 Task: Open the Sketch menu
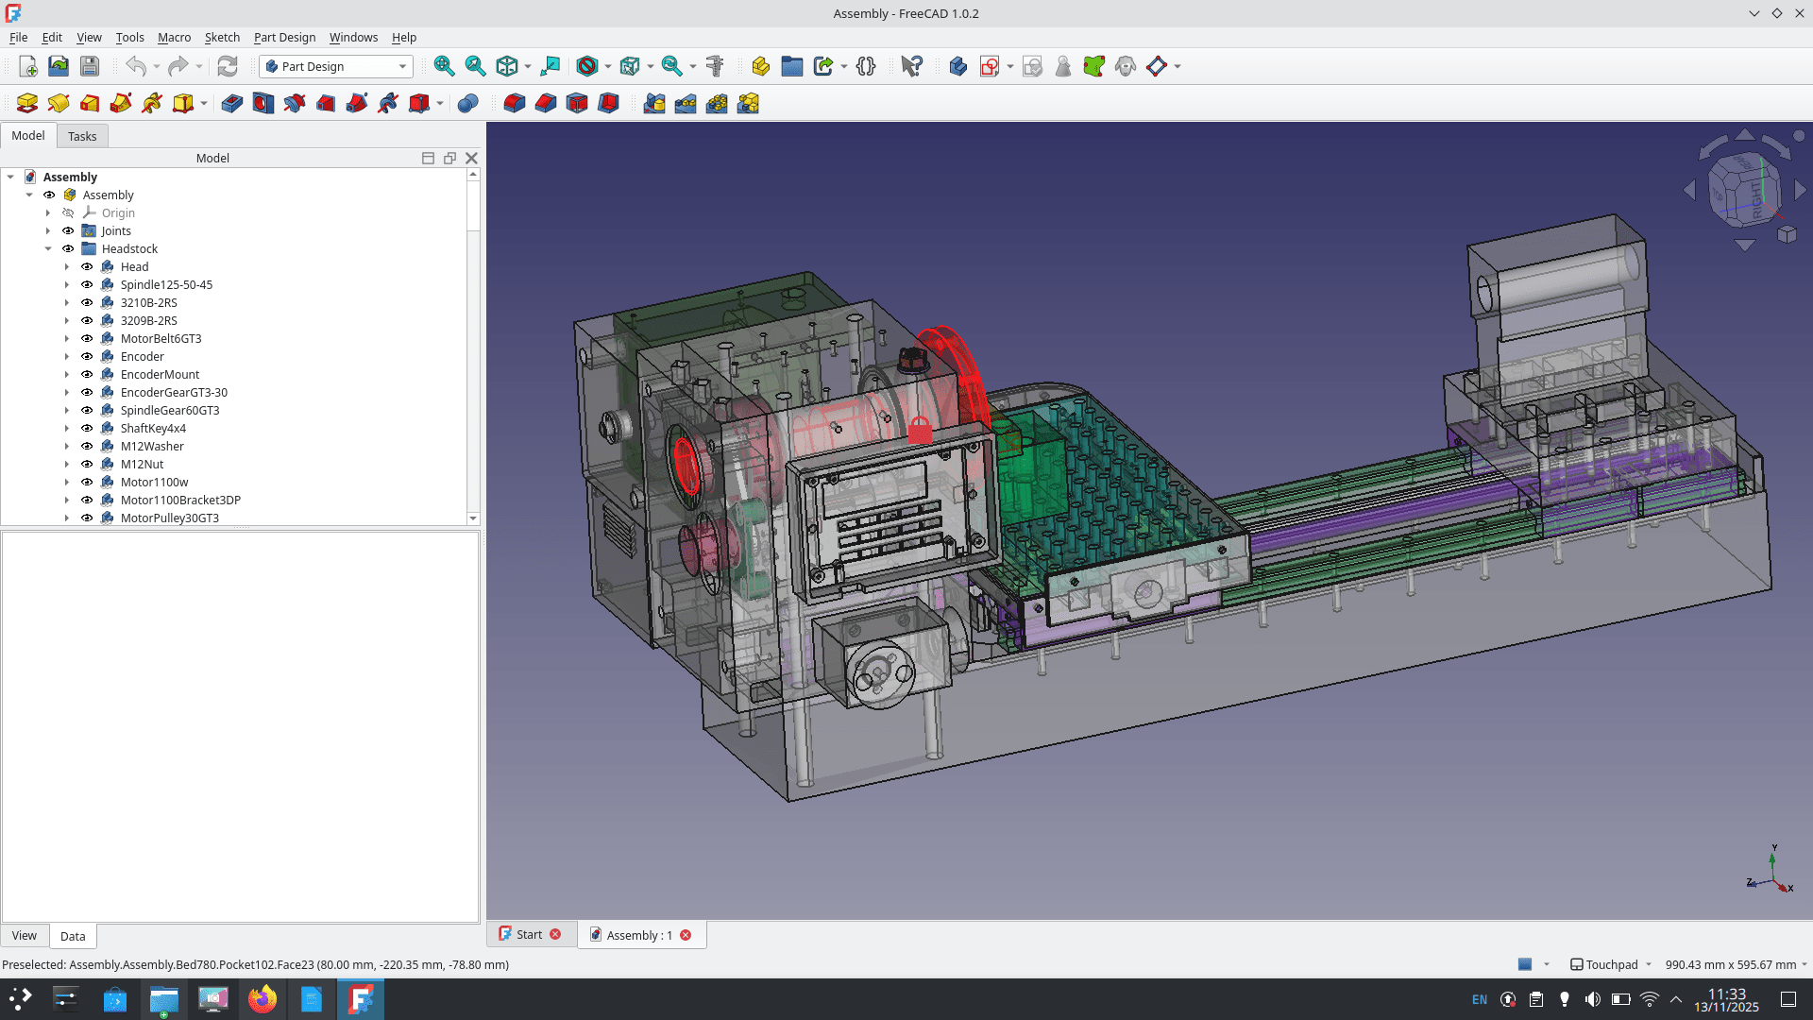[x=223, y=38]
